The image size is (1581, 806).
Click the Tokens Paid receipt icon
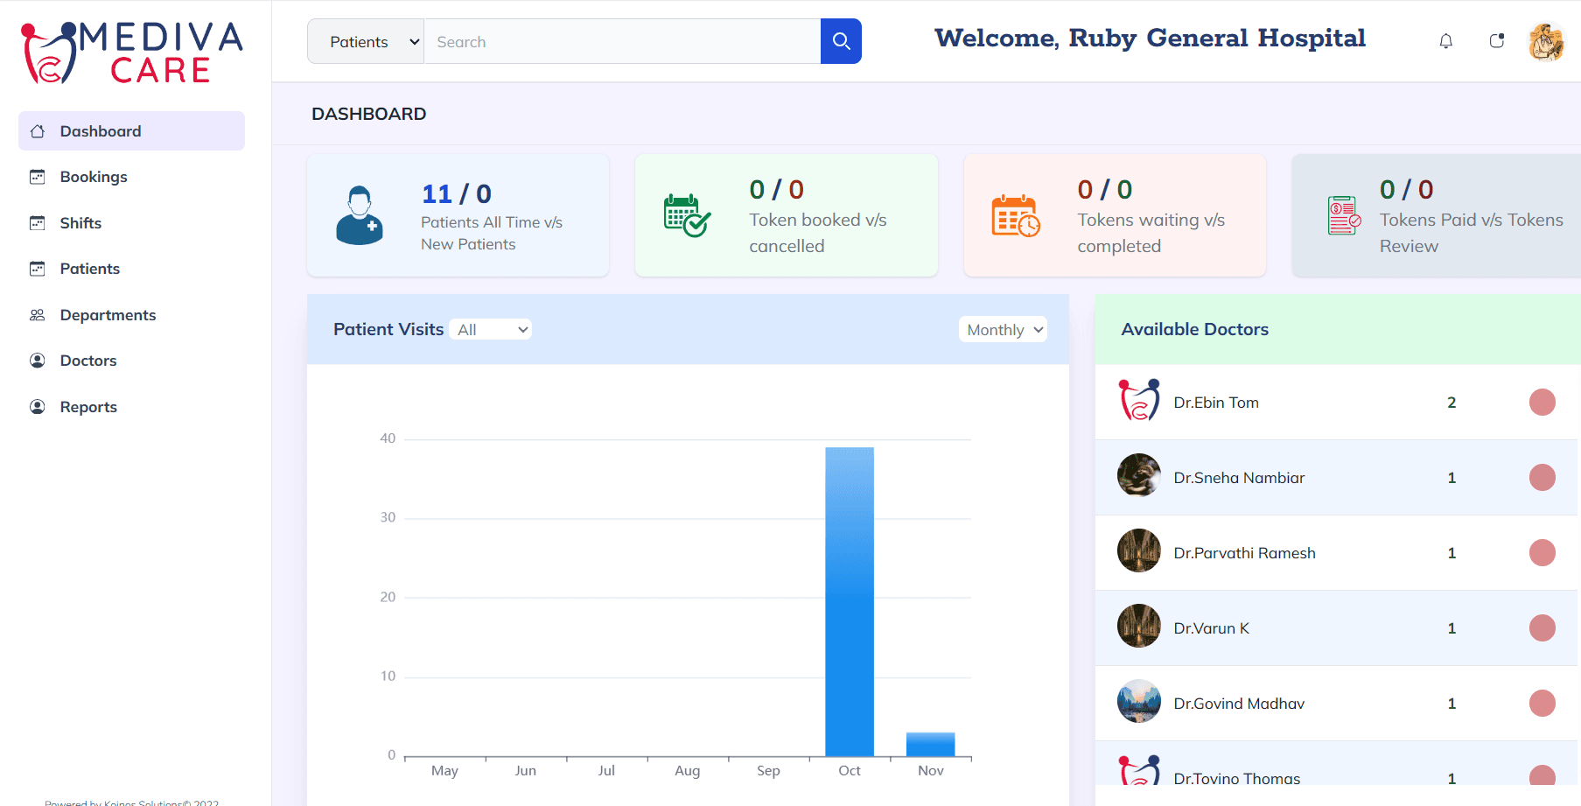pyautogui.click(x=1343, y=215)
